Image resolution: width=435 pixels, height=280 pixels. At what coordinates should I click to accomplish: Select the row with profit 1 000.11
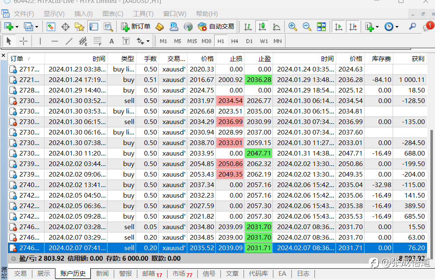217,80
